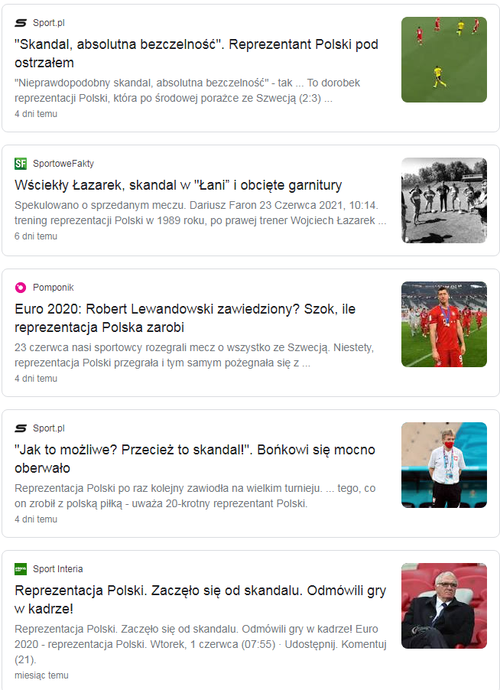Open the football pitch thumbnail in the first article
Image resolution: width=500 pixels, height=690 pixels.
tap(443, 60)
